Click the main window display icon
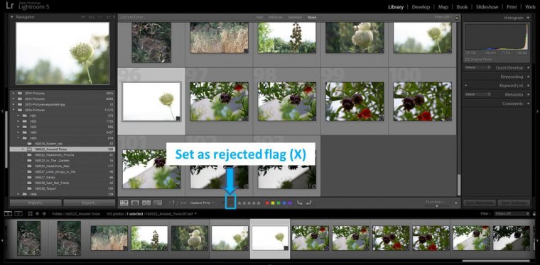Viewport: 540px width, 265px height. coord(8,213)
